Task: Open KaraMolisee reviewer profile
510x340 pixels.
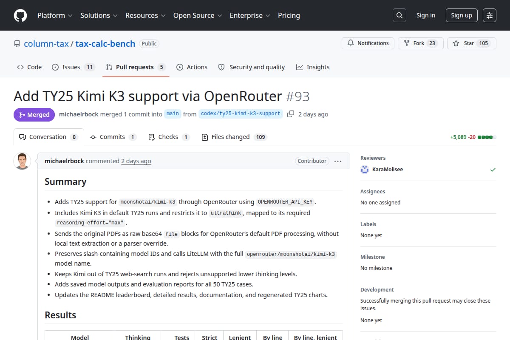Action: click(387, 169)
